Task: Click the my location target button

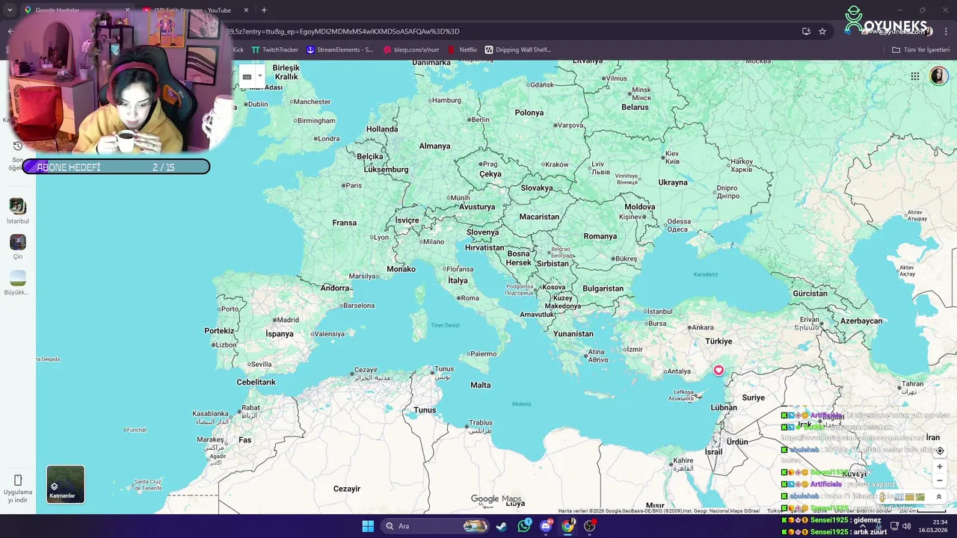Action: point(940,451)
